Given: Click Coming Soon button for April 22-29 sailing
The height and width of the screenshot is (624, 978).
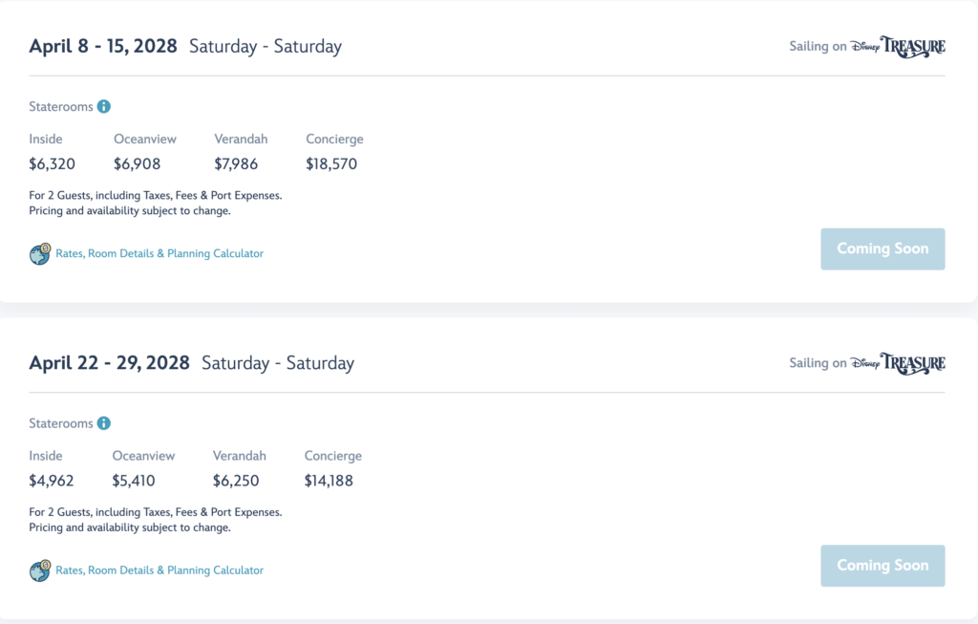Looking at the screenshot, I should pyautogui.click(x=882, y=566).
